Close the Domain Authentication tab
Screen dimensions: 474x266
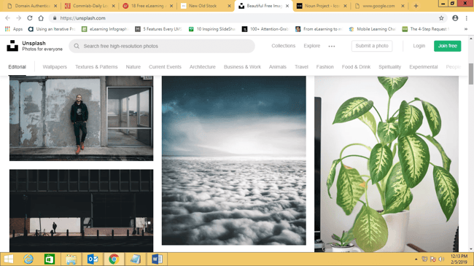[55, 6]
